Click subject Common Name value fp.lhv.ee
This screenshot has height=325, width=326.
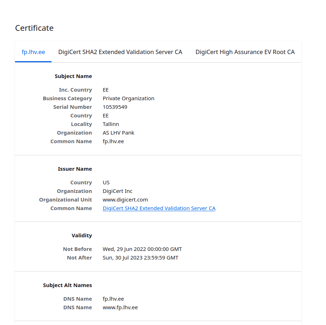pyautogui.click(x=113, y=141)
